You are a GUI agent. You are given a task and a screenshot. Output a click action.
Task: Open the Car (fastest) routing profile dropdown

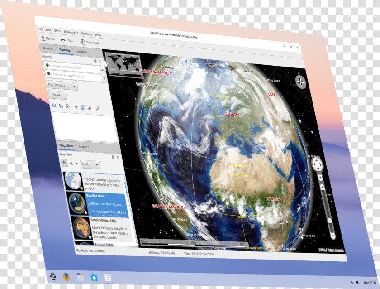point(62,86)
